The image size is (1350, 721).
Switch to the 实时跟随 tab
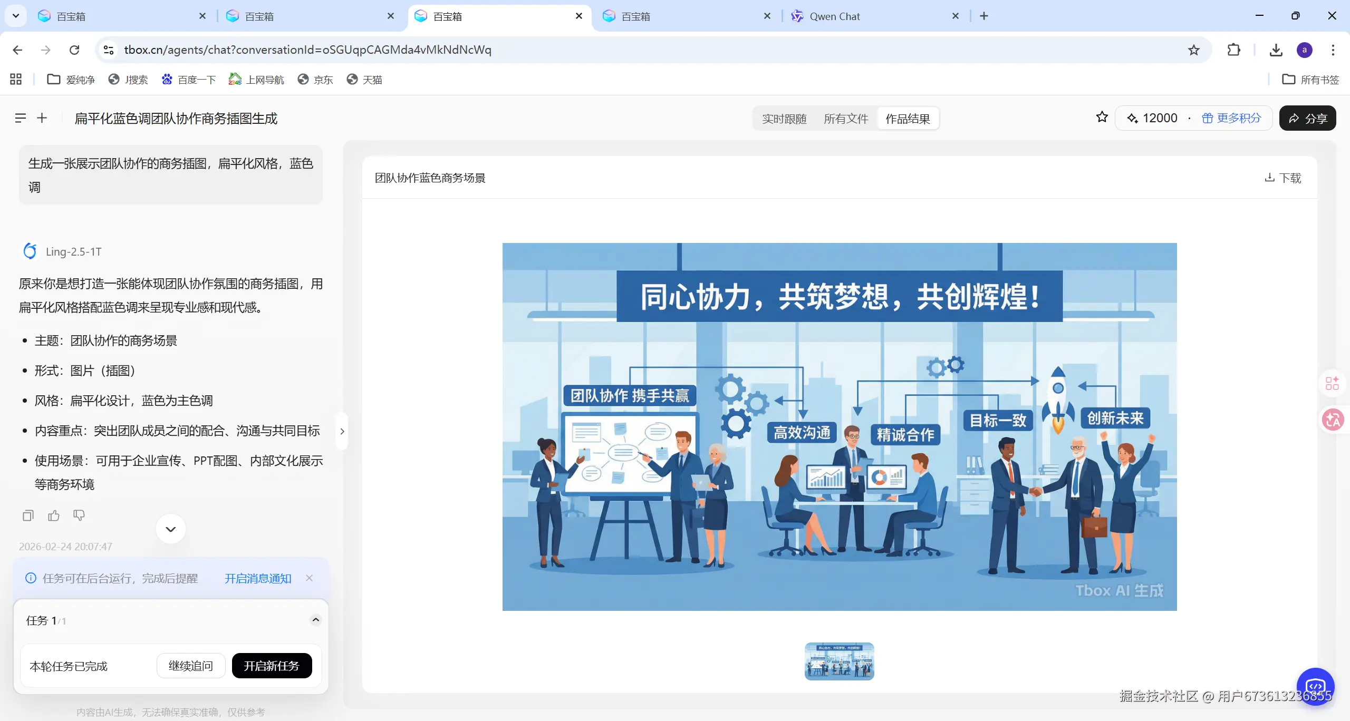[x=784, y=119]
